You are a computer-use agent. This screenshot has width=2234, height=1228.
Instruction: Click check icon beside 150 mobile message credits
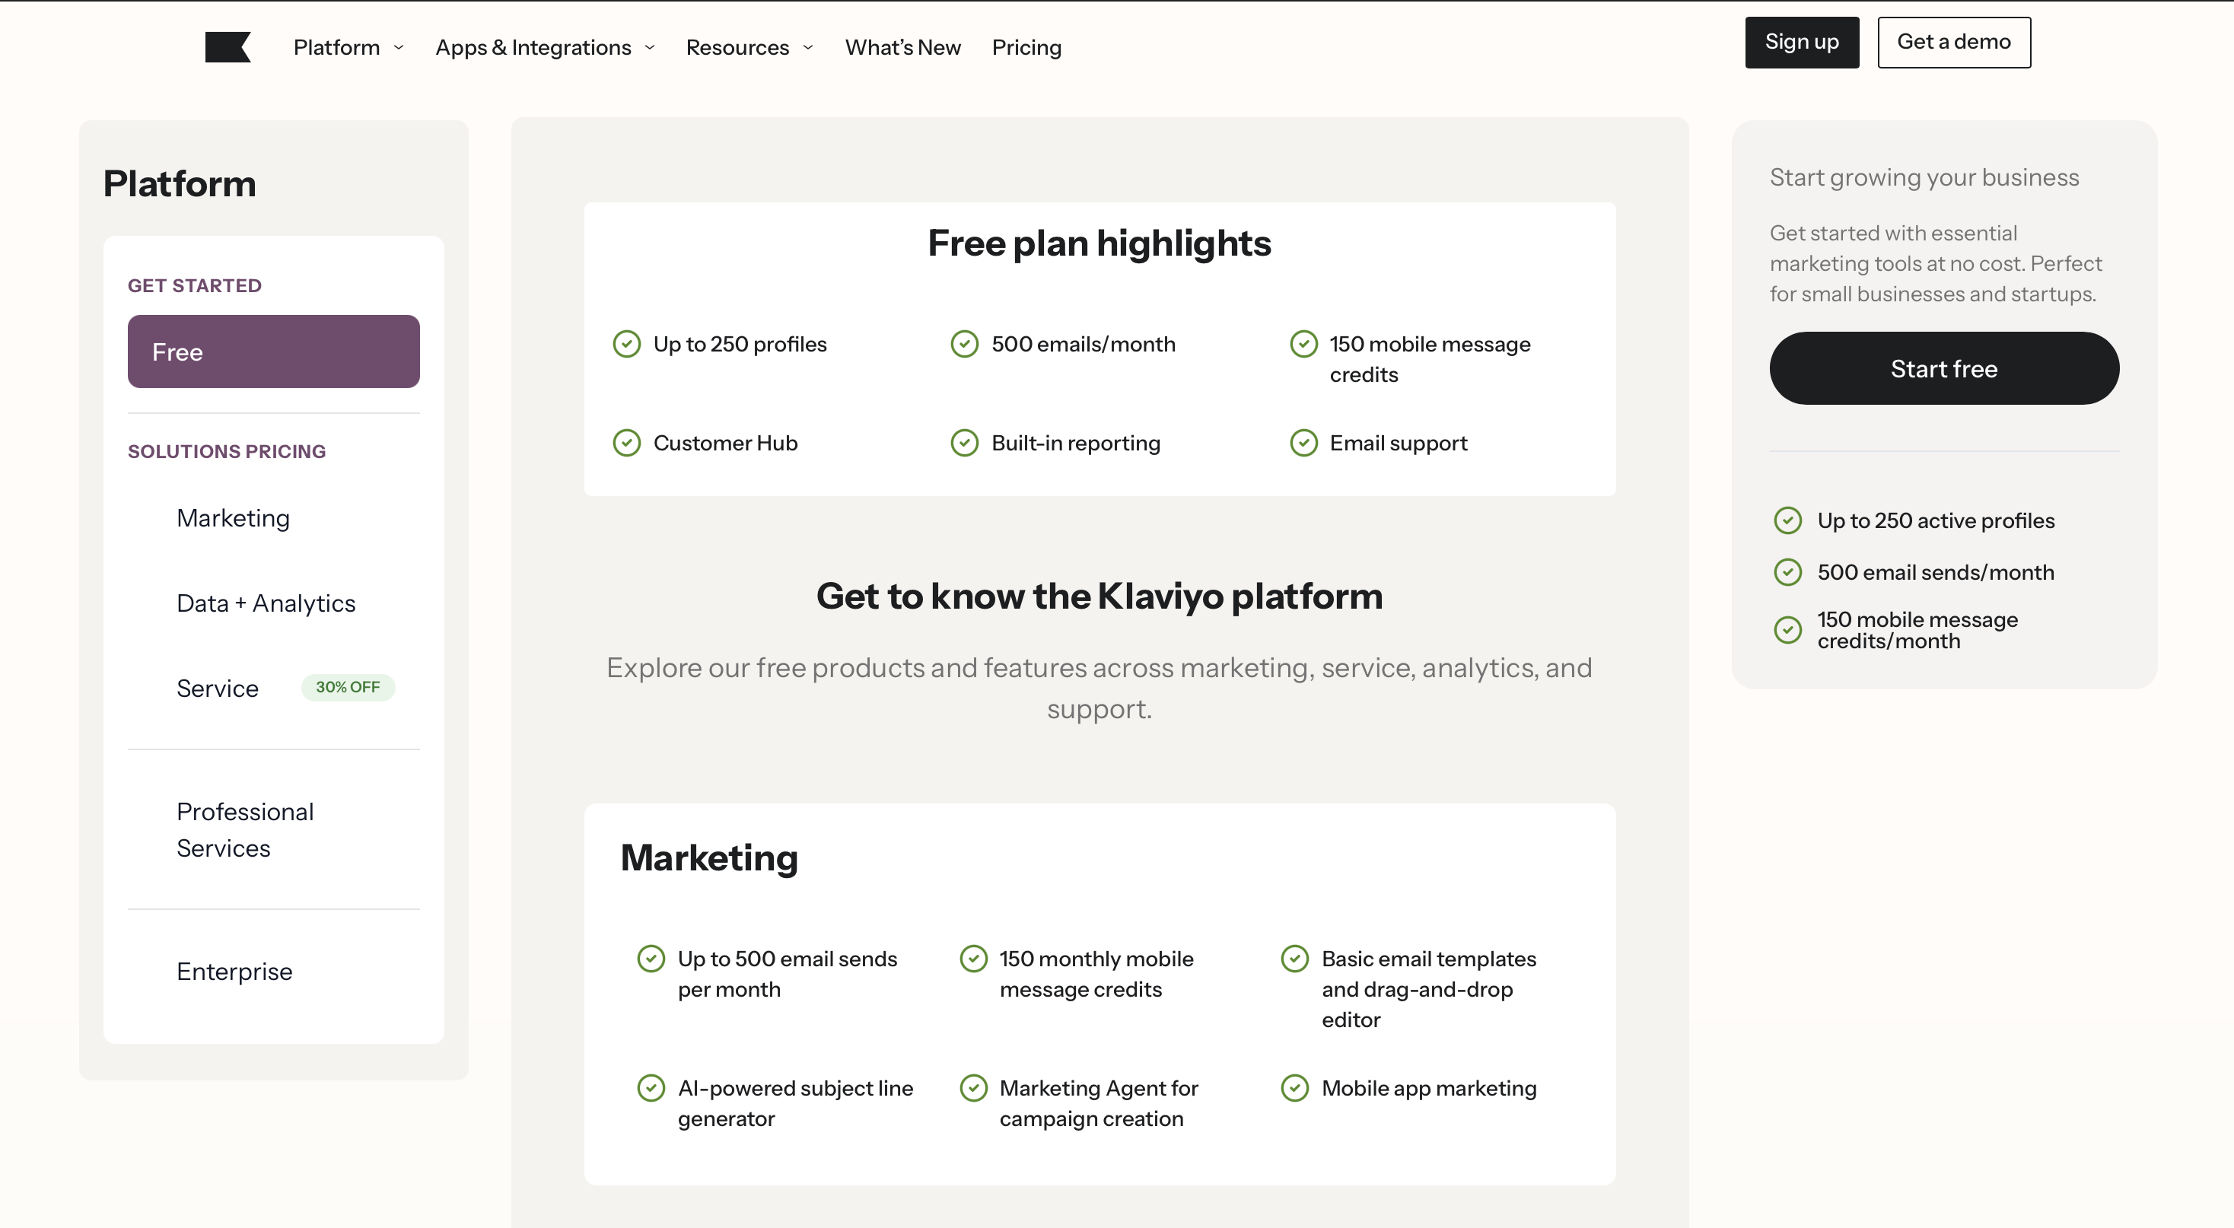1303,345
